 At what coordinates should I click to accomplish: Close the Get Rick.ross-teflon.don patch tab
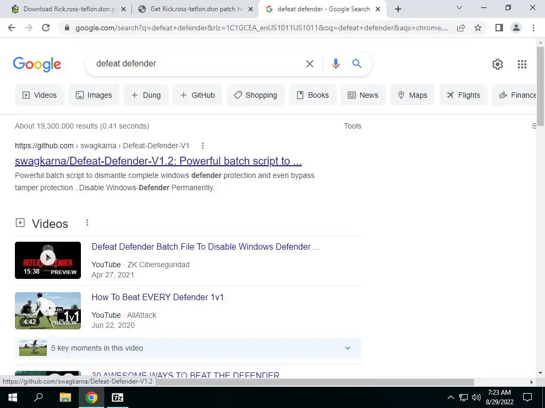click(x=250, y=10)
